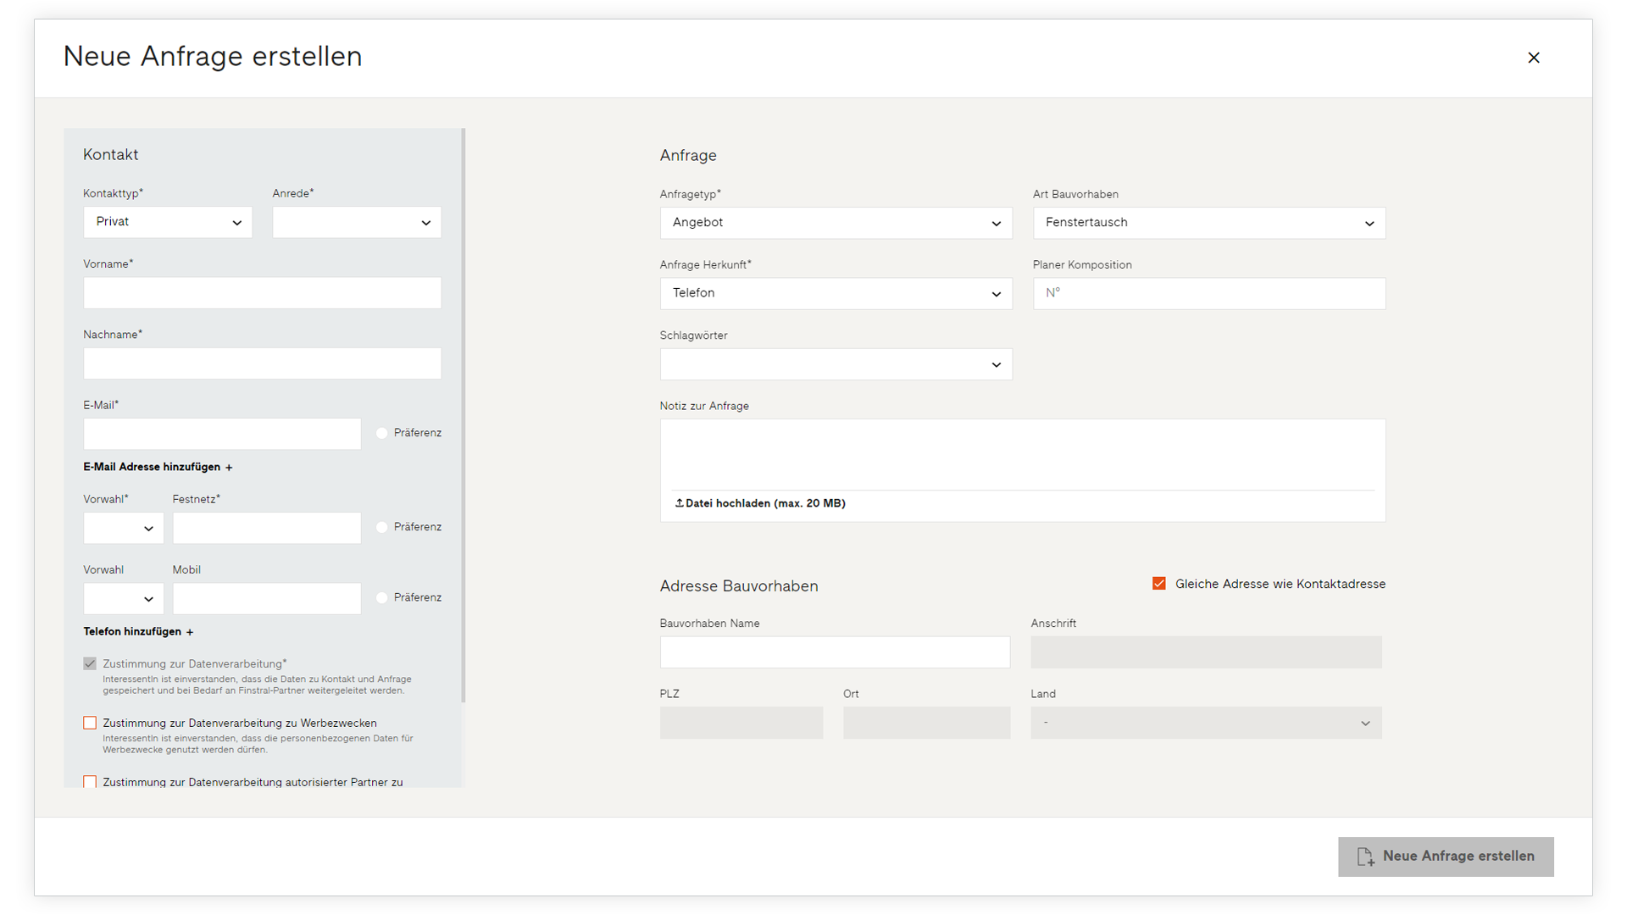Focus the E-Mail input field
This screenshot has width=1627, height=915.
(x=222, y=434)
